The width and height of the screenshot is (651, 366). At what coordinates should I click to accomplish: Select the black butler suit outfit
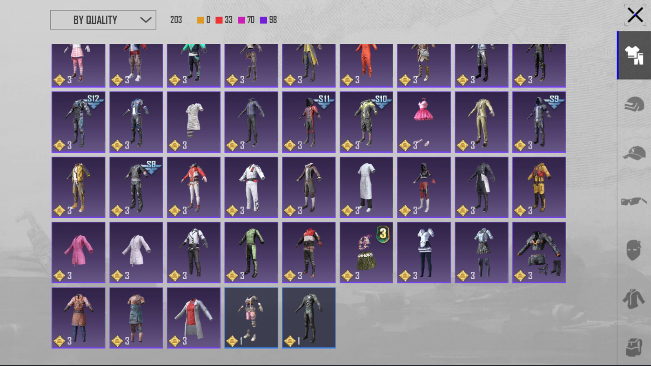click(x=481, y=187)
